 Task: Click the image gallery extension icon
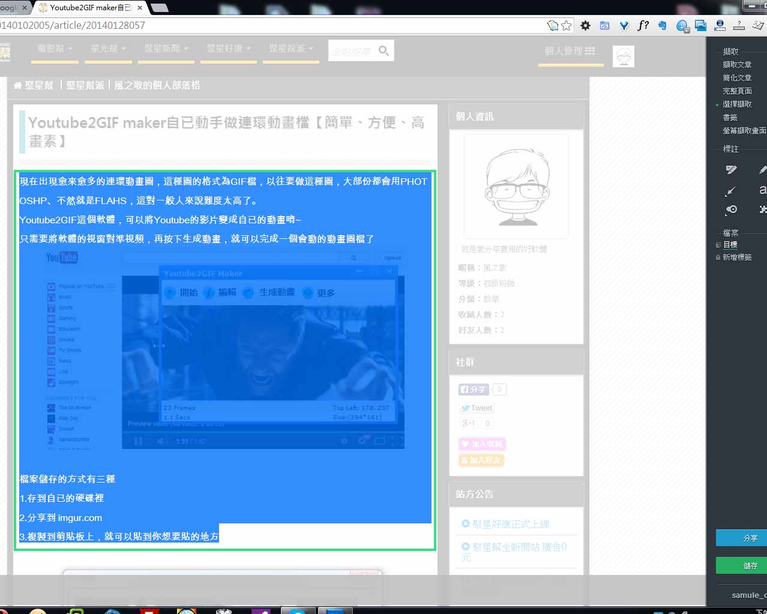point(700,25)
